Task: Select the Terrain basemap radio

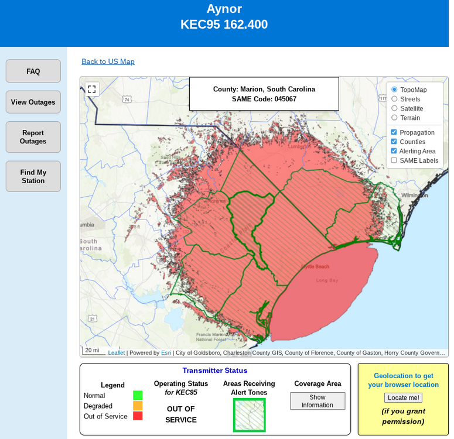Action: pyautogui.click(x=394, y=118)
